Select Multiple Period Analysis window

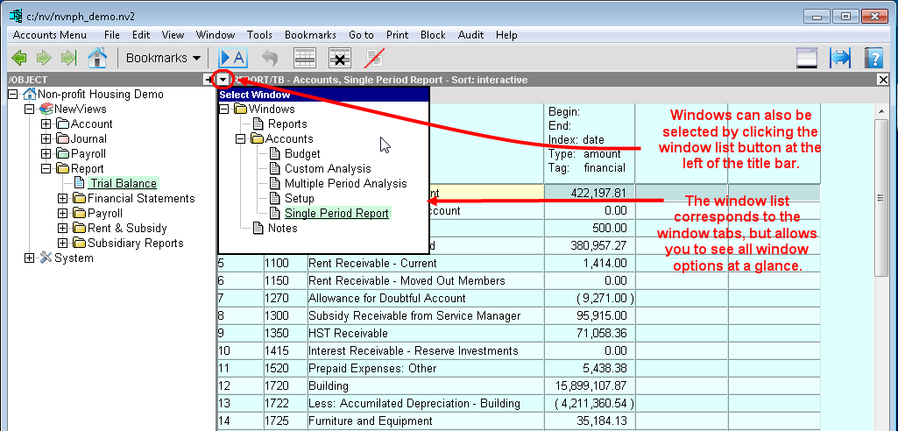click(345, 184)
